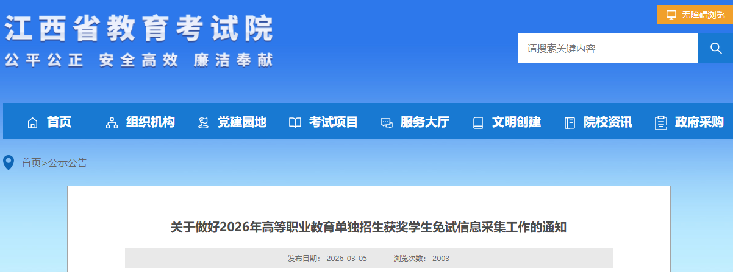Click the 江西省教育考试院 site logo
Screen dimensions: 733x272
[x=139, y=29]
